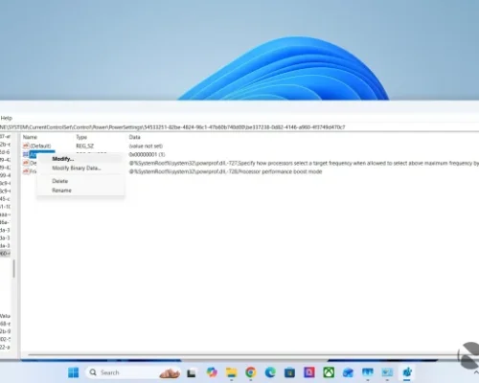Pick Rename from the context menu
This screenshot has height=383, width=479.
tap(61, 191)
